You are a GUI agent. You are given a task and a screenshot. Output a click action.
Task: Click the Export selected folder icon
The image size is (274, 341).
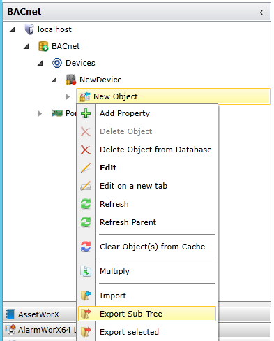pyautogui.click(x=86, y=332)
